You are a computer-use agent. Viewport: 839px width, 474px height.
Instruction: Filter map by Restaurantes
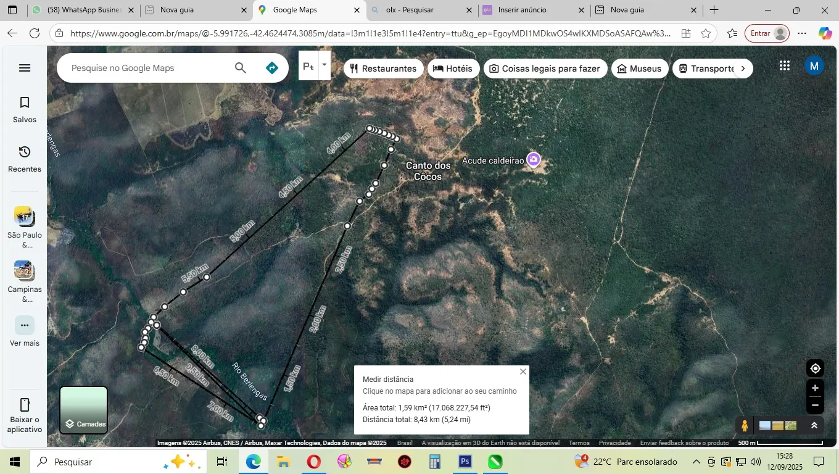[384, 69]
